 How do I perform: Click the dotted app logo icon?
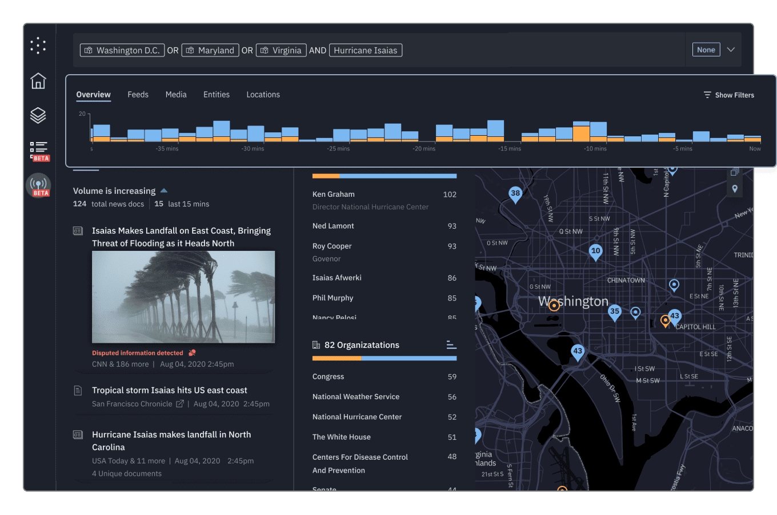point(38,46)
